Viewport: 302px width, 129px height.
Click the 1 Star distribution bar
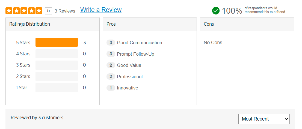[x=57, y=88]
